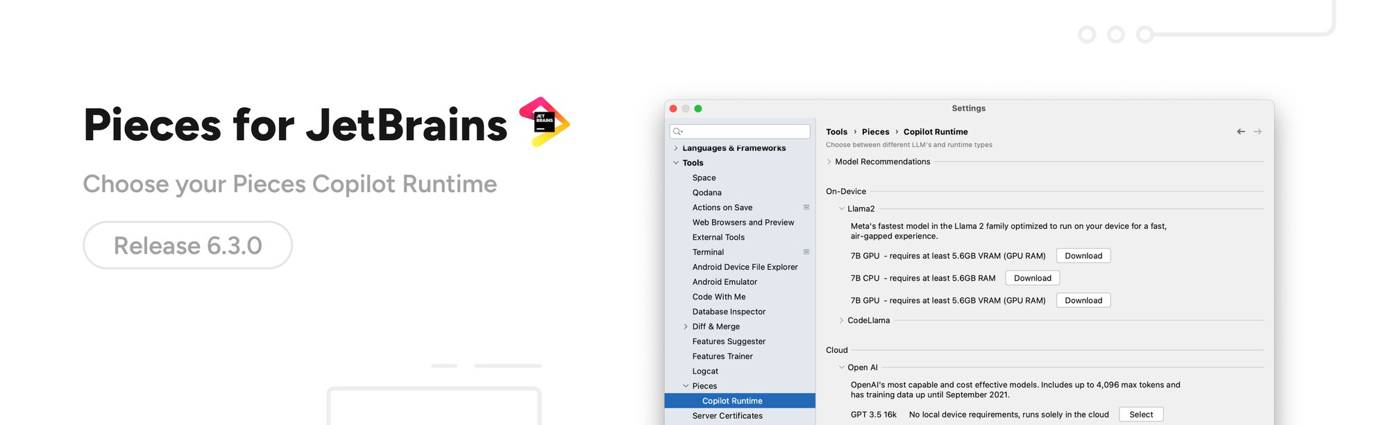The image size is (1388, 425).
Task: Collapse the Open AI section
Action: [x=842, y=367]
